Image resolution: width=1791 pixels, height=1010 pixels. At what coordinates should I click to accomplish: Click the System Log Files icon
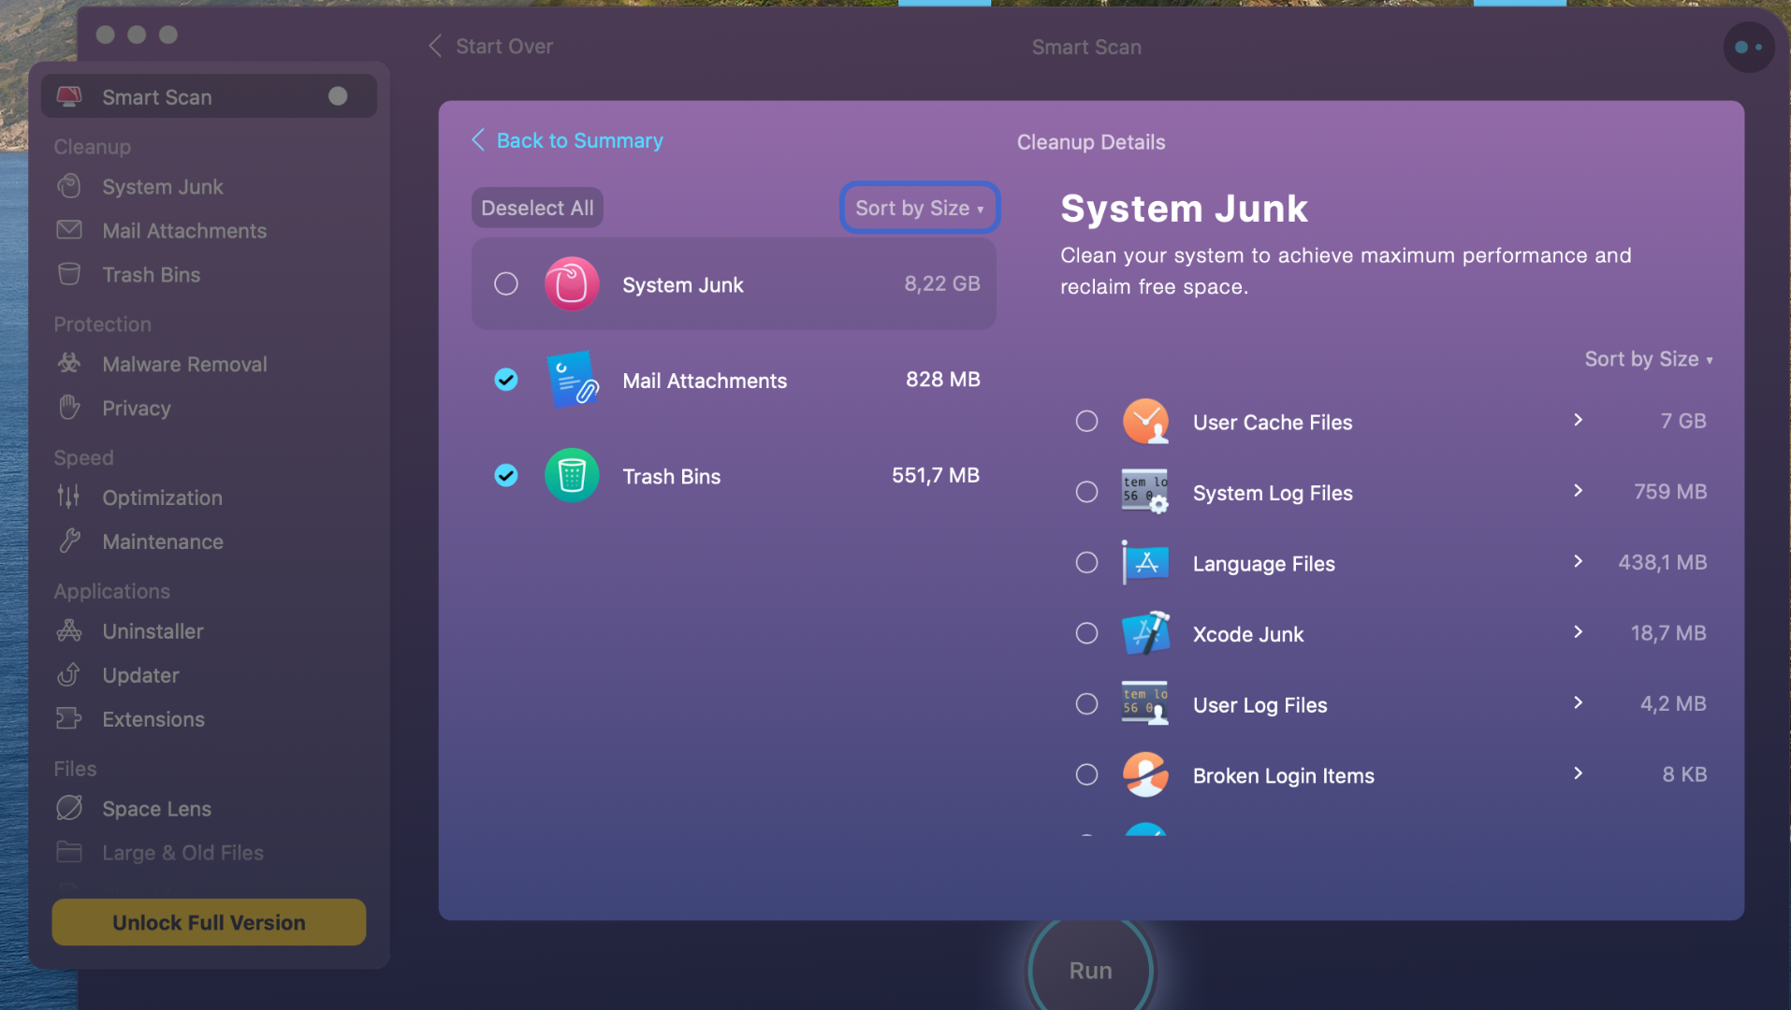[1145, 492]
